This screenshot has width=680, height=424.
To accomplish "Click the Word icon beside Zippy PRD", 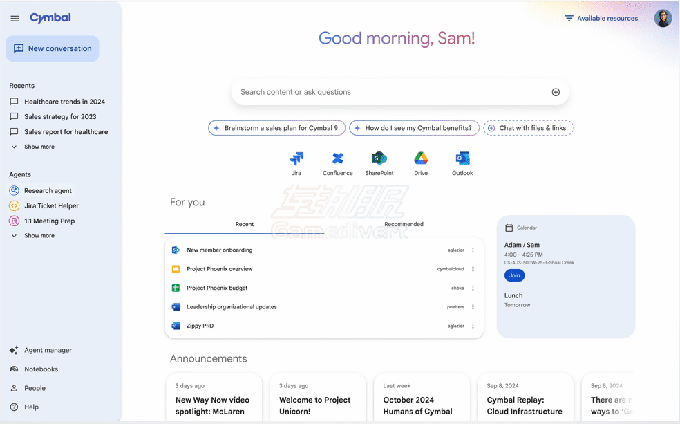I will pos(176,326).
